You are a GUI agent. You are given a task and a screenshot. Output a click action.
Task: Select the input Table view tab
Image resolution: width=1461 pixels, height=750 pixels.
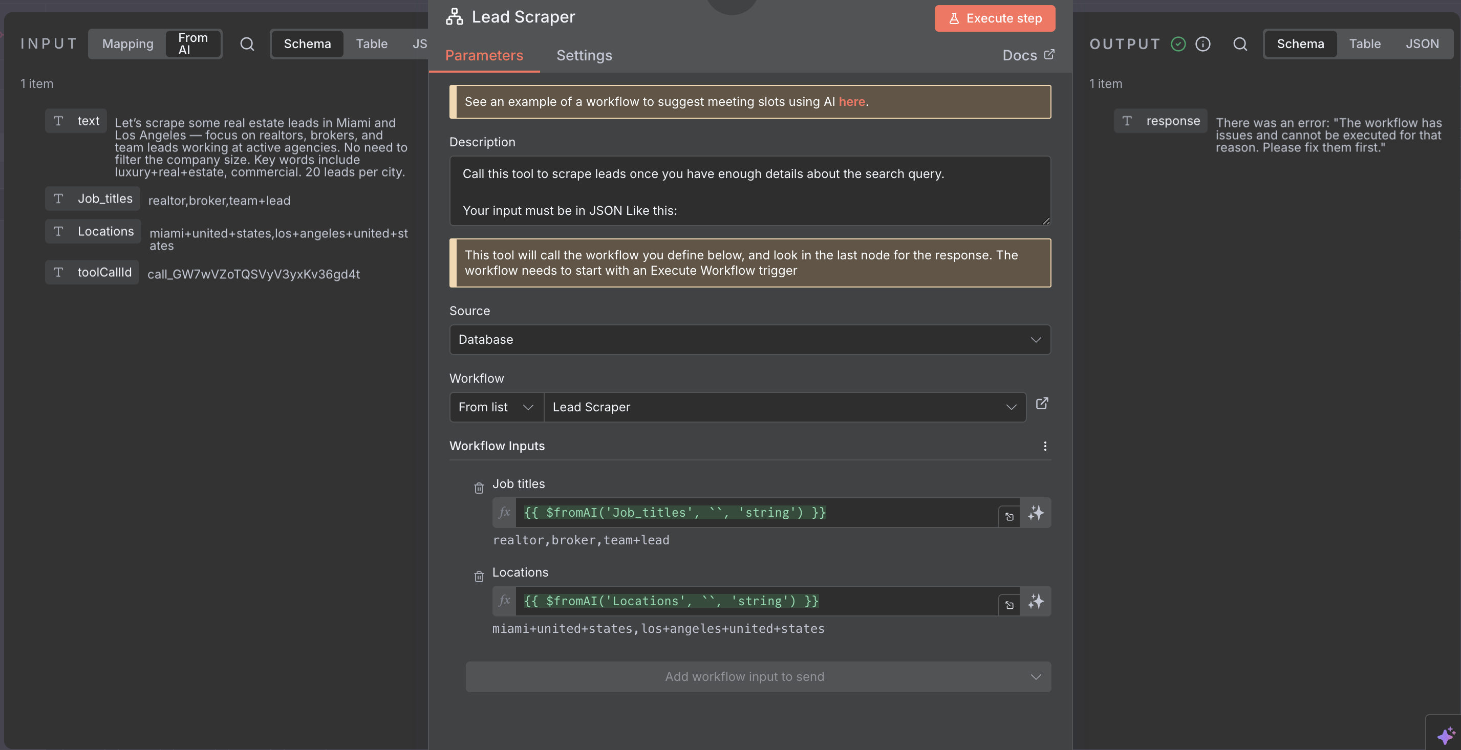click(372, 43)
